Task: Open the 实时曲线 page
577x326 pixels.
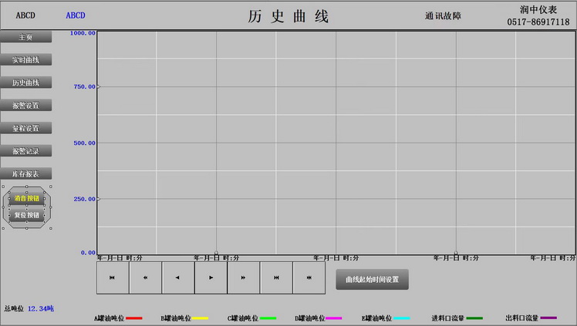Action: click(x=25, y=59)
